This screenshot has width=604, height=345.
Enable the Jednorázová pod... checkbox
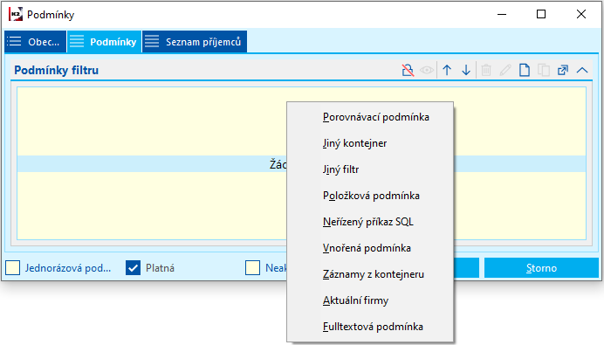click(13, 267)
